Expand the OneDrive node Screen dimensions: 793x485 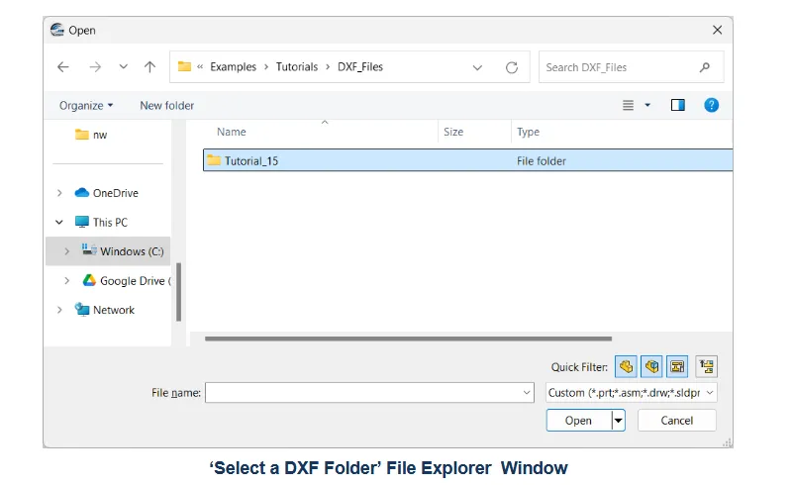point(59,193)
